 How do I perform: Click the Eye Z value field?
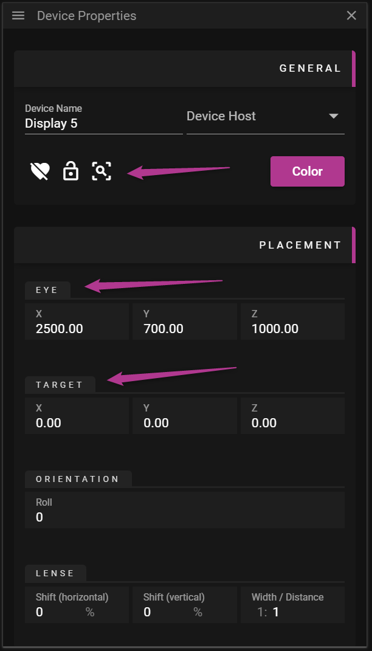coord(292,329)
